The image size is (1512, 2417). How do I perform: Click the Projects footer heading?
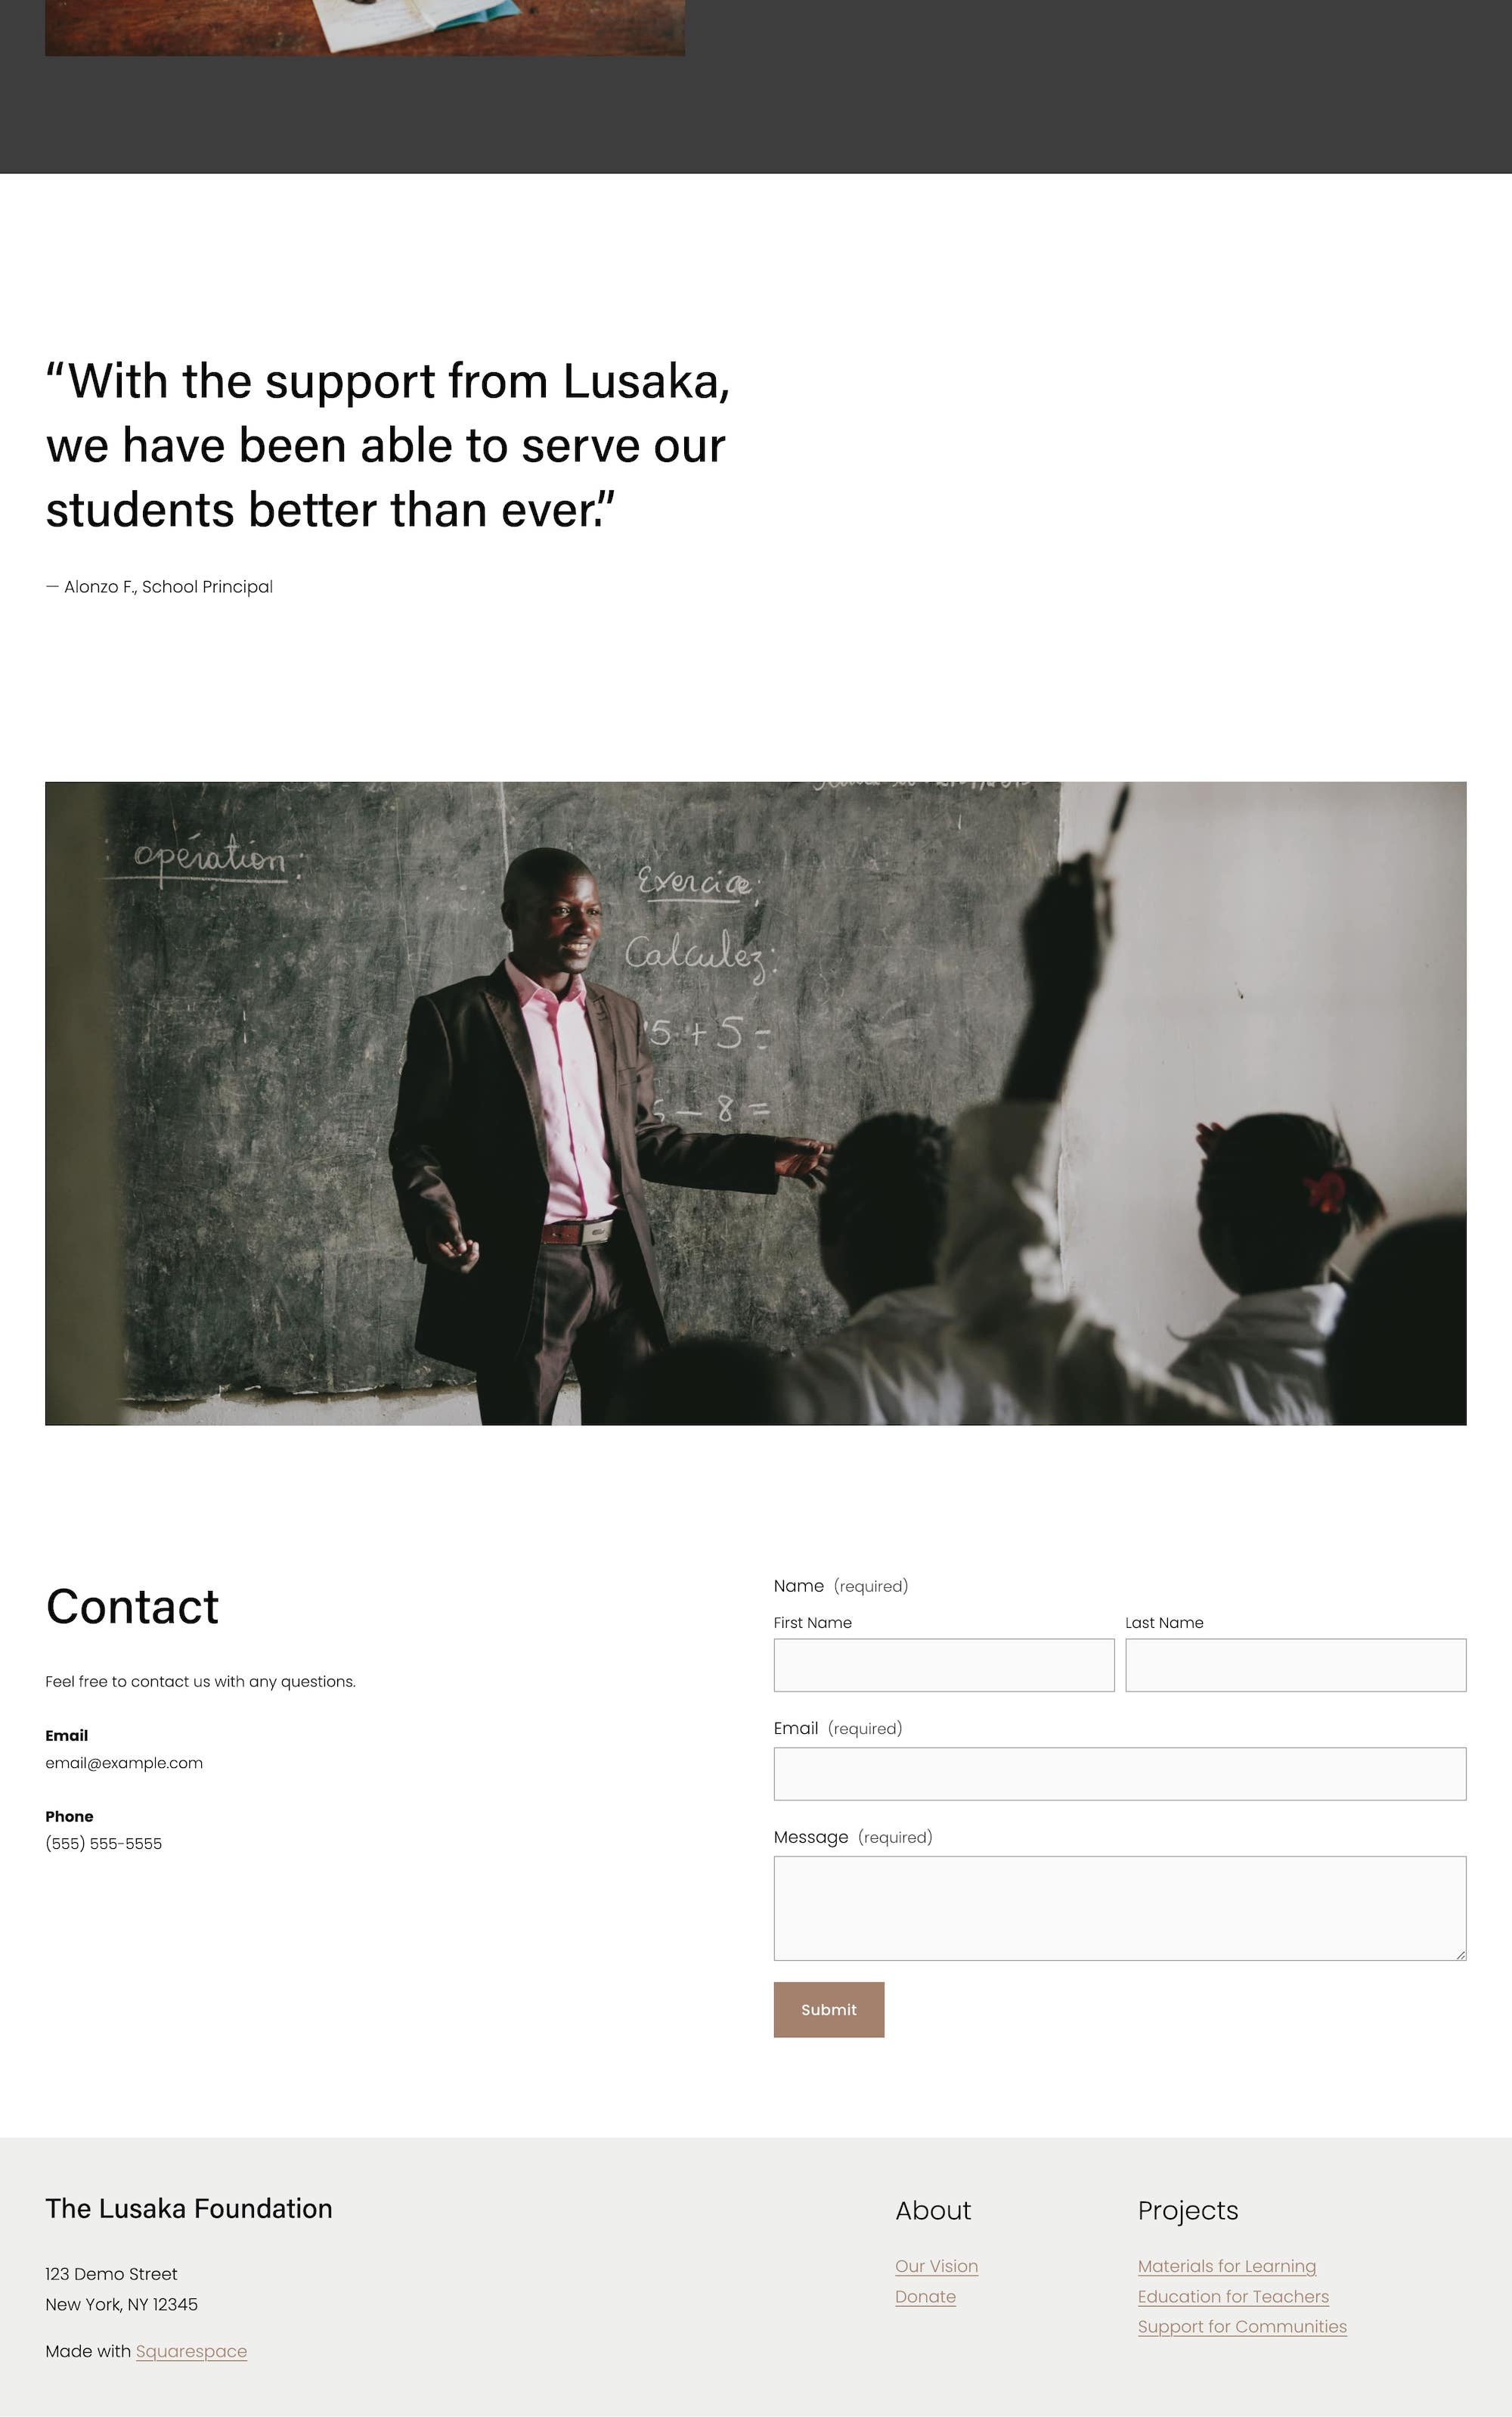click(1188, 2211)
